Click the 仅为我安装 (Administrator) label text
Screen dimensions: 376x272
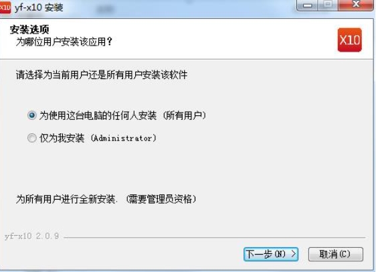click(x=98, y=138)
